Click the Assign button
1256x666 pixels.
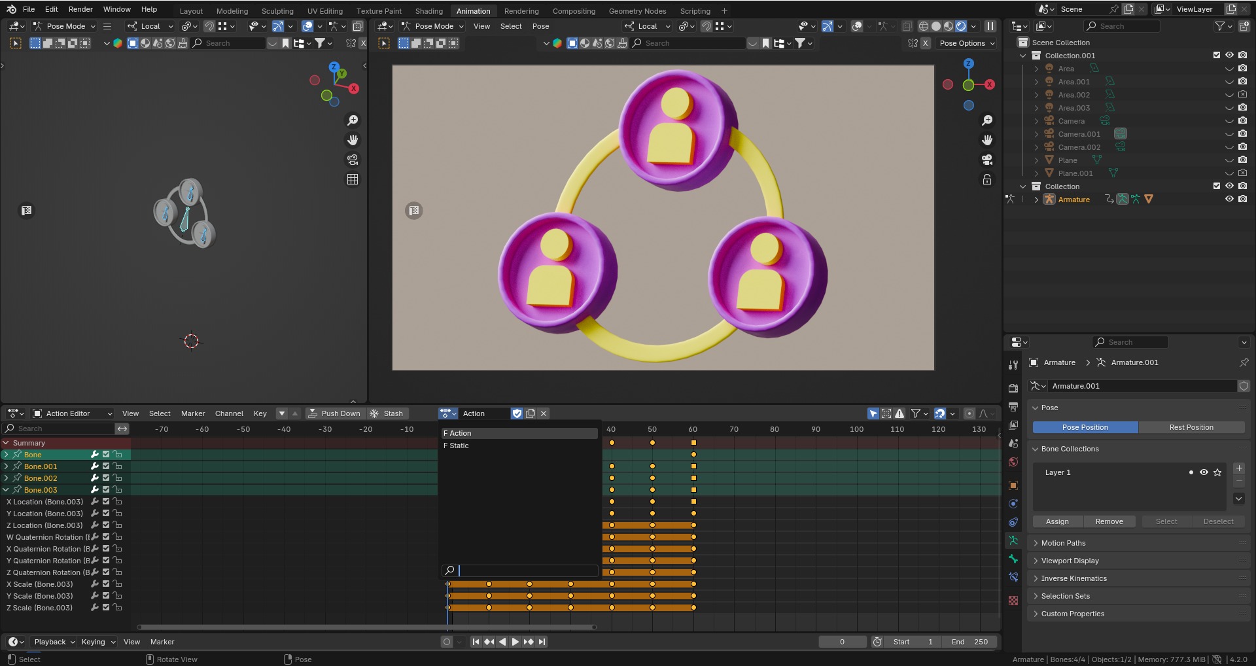tap(1057, 521)
